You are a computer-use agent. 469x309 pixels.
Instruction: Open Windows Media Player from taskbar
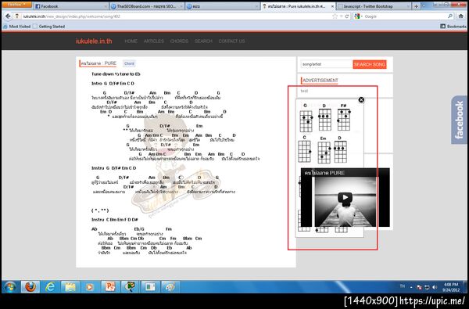[90, 287]
